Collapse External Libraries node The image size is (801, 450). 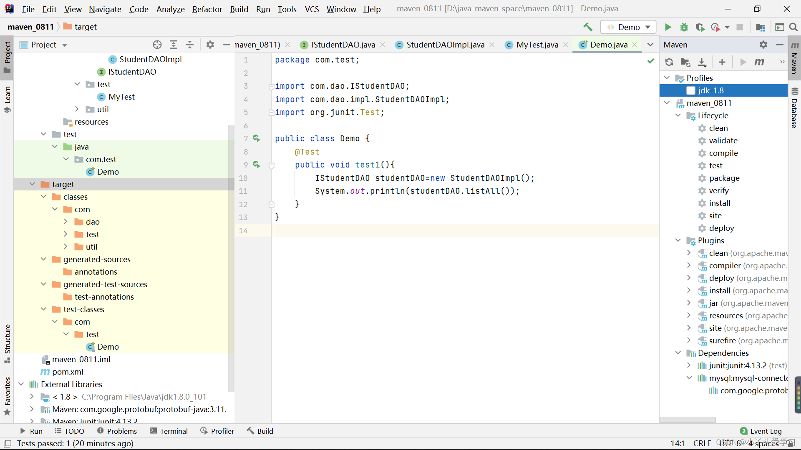click(21, 384)
